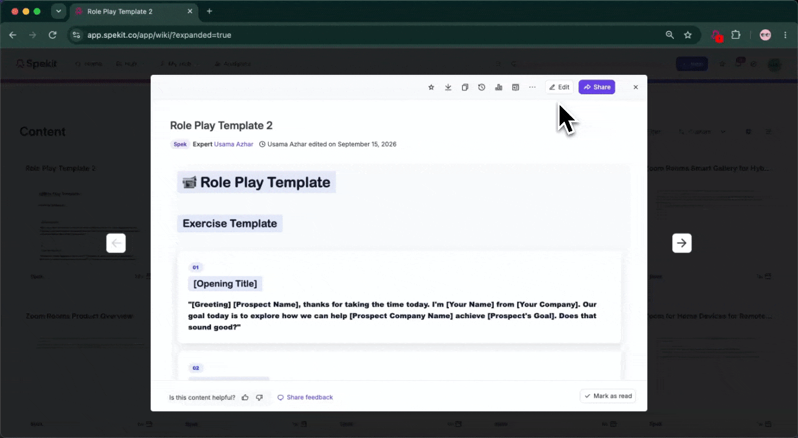
Task: Open the Chrome profile avatar
Action: 766,35
